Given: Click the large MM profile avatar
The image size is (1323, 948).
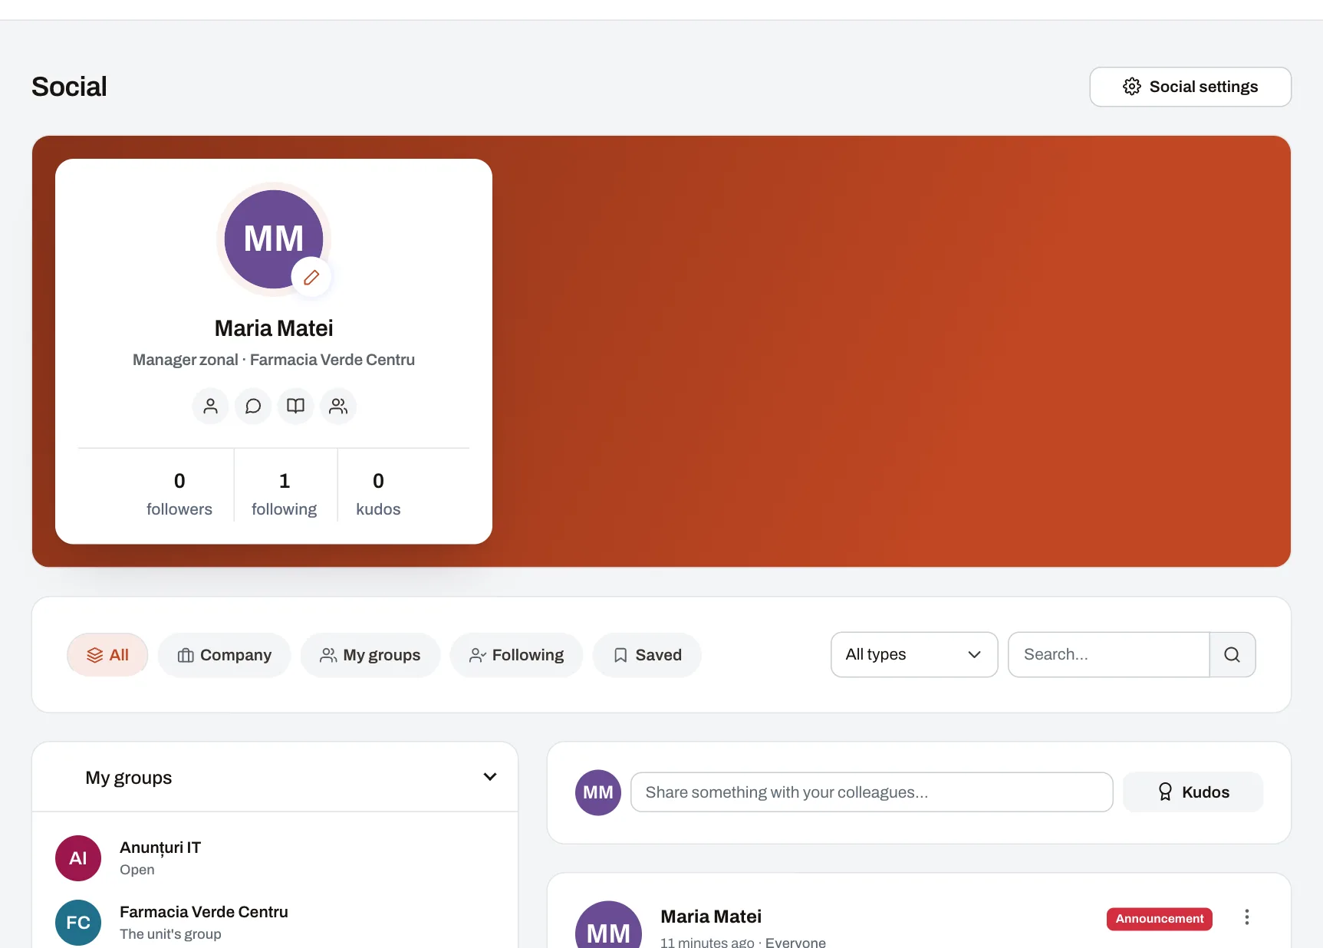Looking at the screenshot, I should coord(274,239).
